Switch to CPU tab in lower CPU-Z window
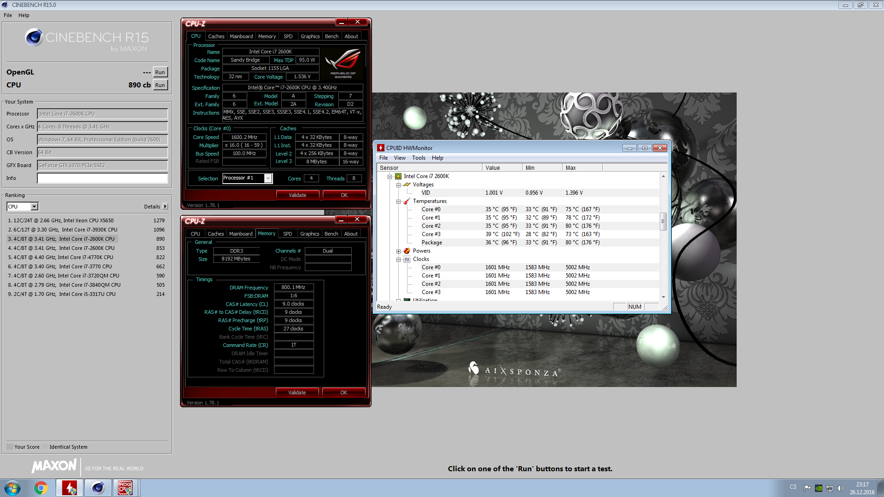The image size is (884, 497). click(196, 234)
